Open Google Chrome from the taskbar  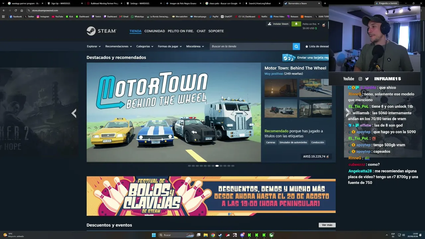pos(213,235)
